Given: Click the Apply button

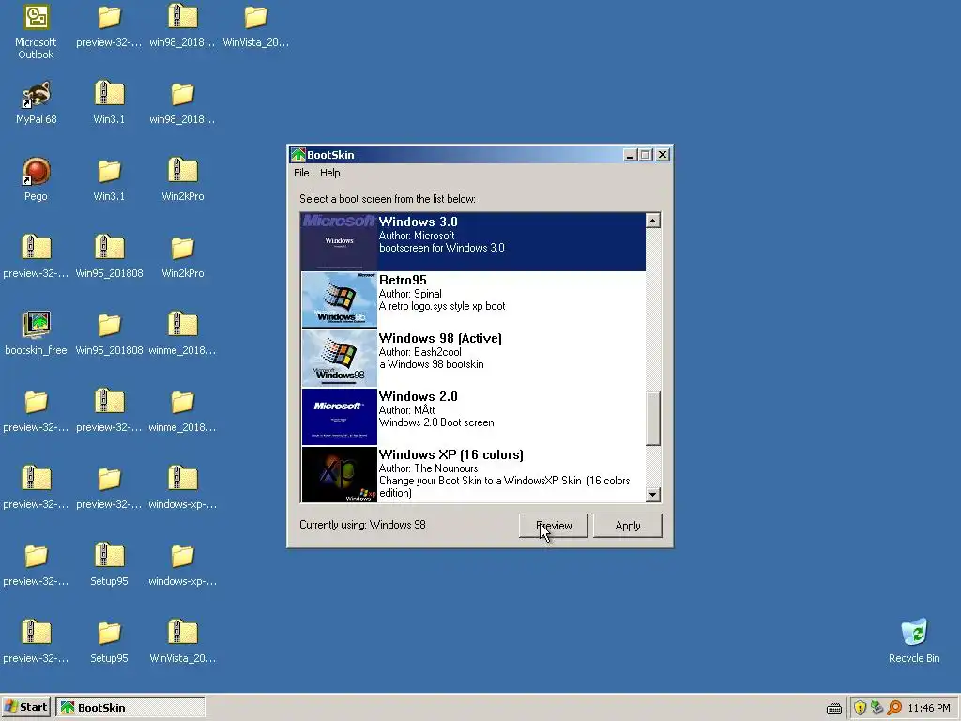Looking at the screenshot, I should 628,526.
